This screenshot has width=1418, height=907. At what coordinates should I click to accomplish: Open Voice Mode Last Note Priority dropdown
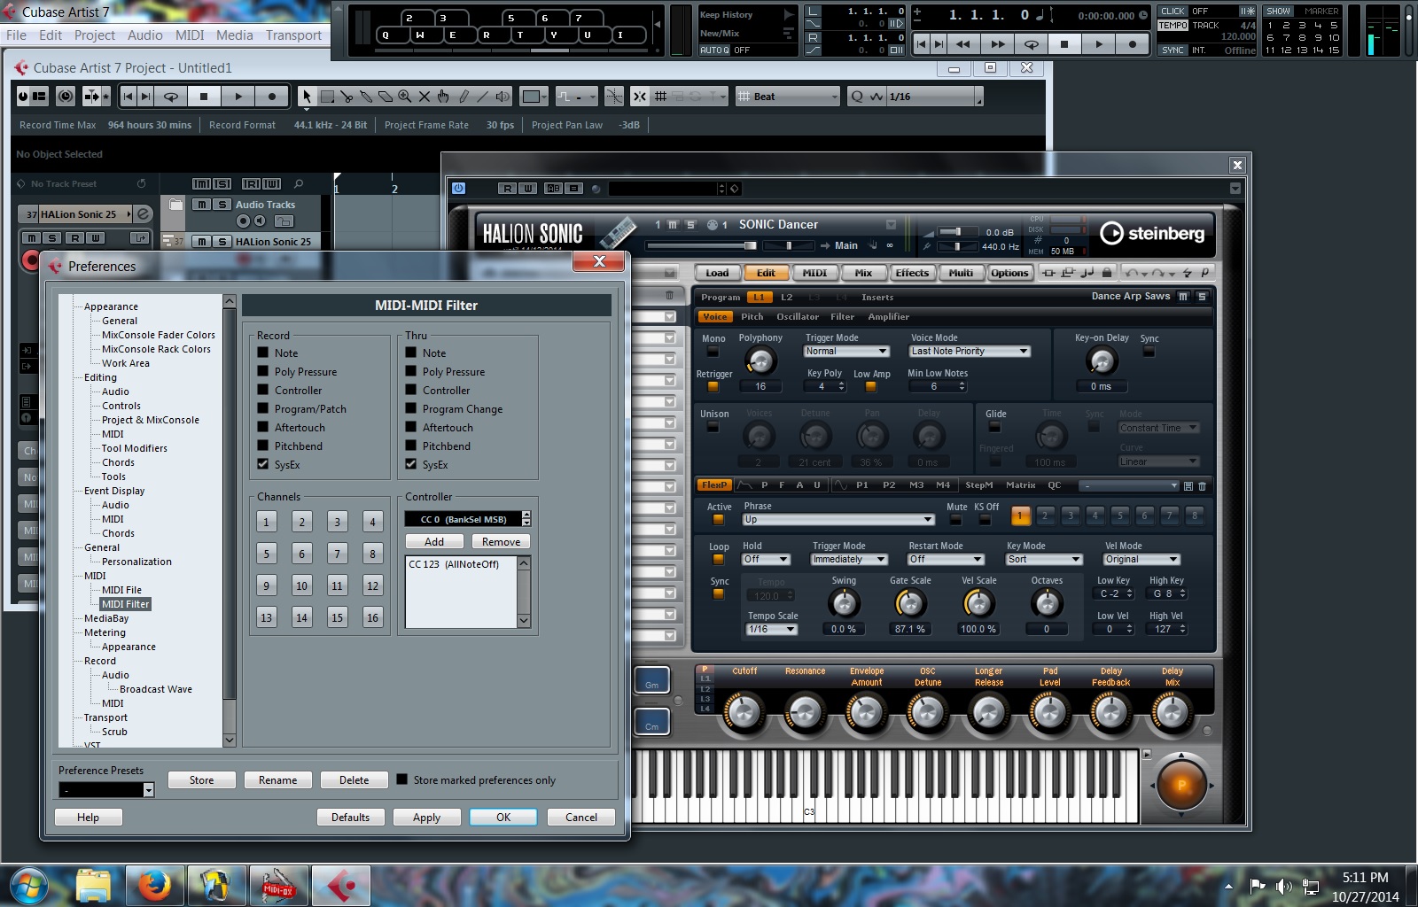(x=970, y=352)
